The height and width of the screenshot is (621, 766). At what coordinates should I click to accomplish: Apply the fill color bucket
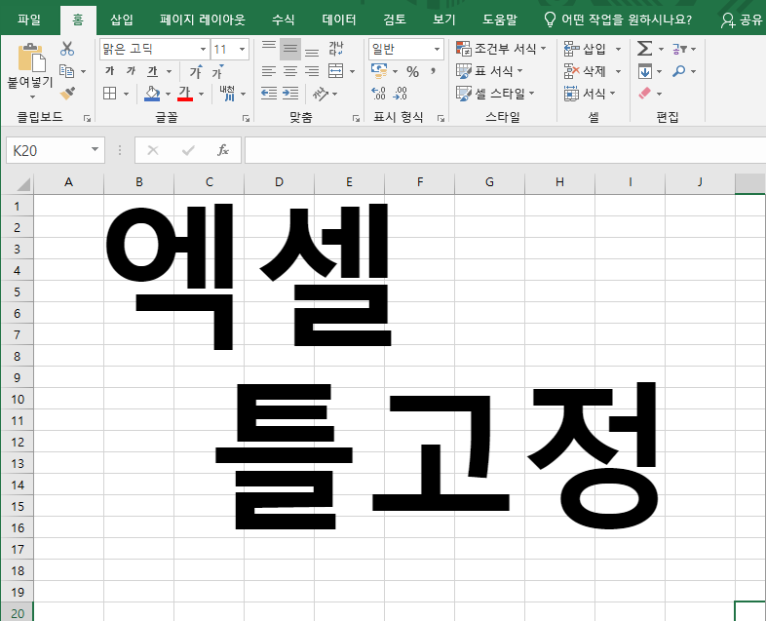[x=152, y=93]
